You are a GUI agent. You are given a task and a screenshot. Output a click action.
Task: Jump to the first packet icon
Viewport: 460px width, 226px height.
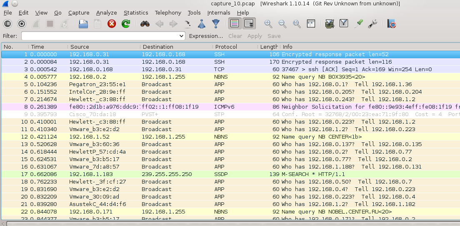[x=202, y=24]
